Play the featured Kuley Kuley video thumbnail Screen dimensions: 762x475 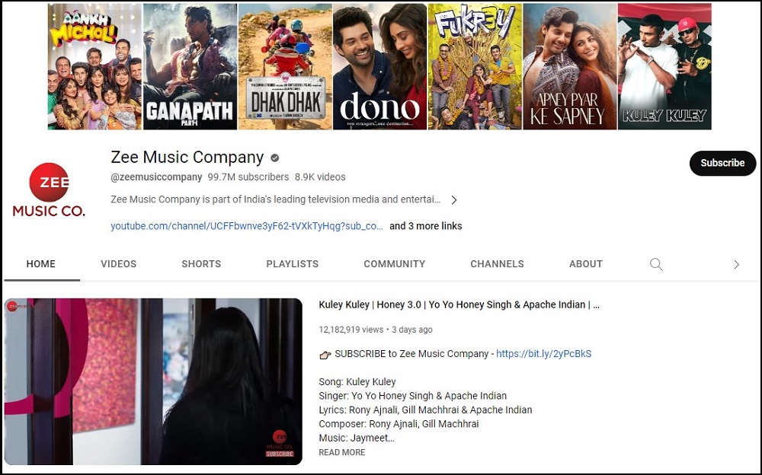[153, 381]
